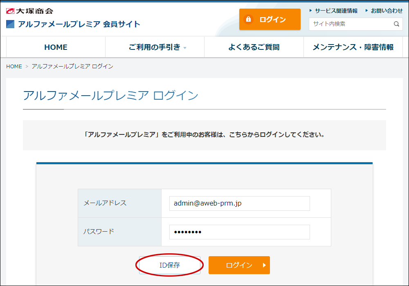Open the メンテナンス・障害情報 tab

[x=353, y=47]
